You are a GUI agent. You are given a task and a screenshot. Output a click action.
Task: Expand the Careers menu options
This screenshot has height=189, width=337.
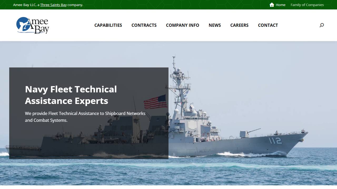click(x=239, y=25)
